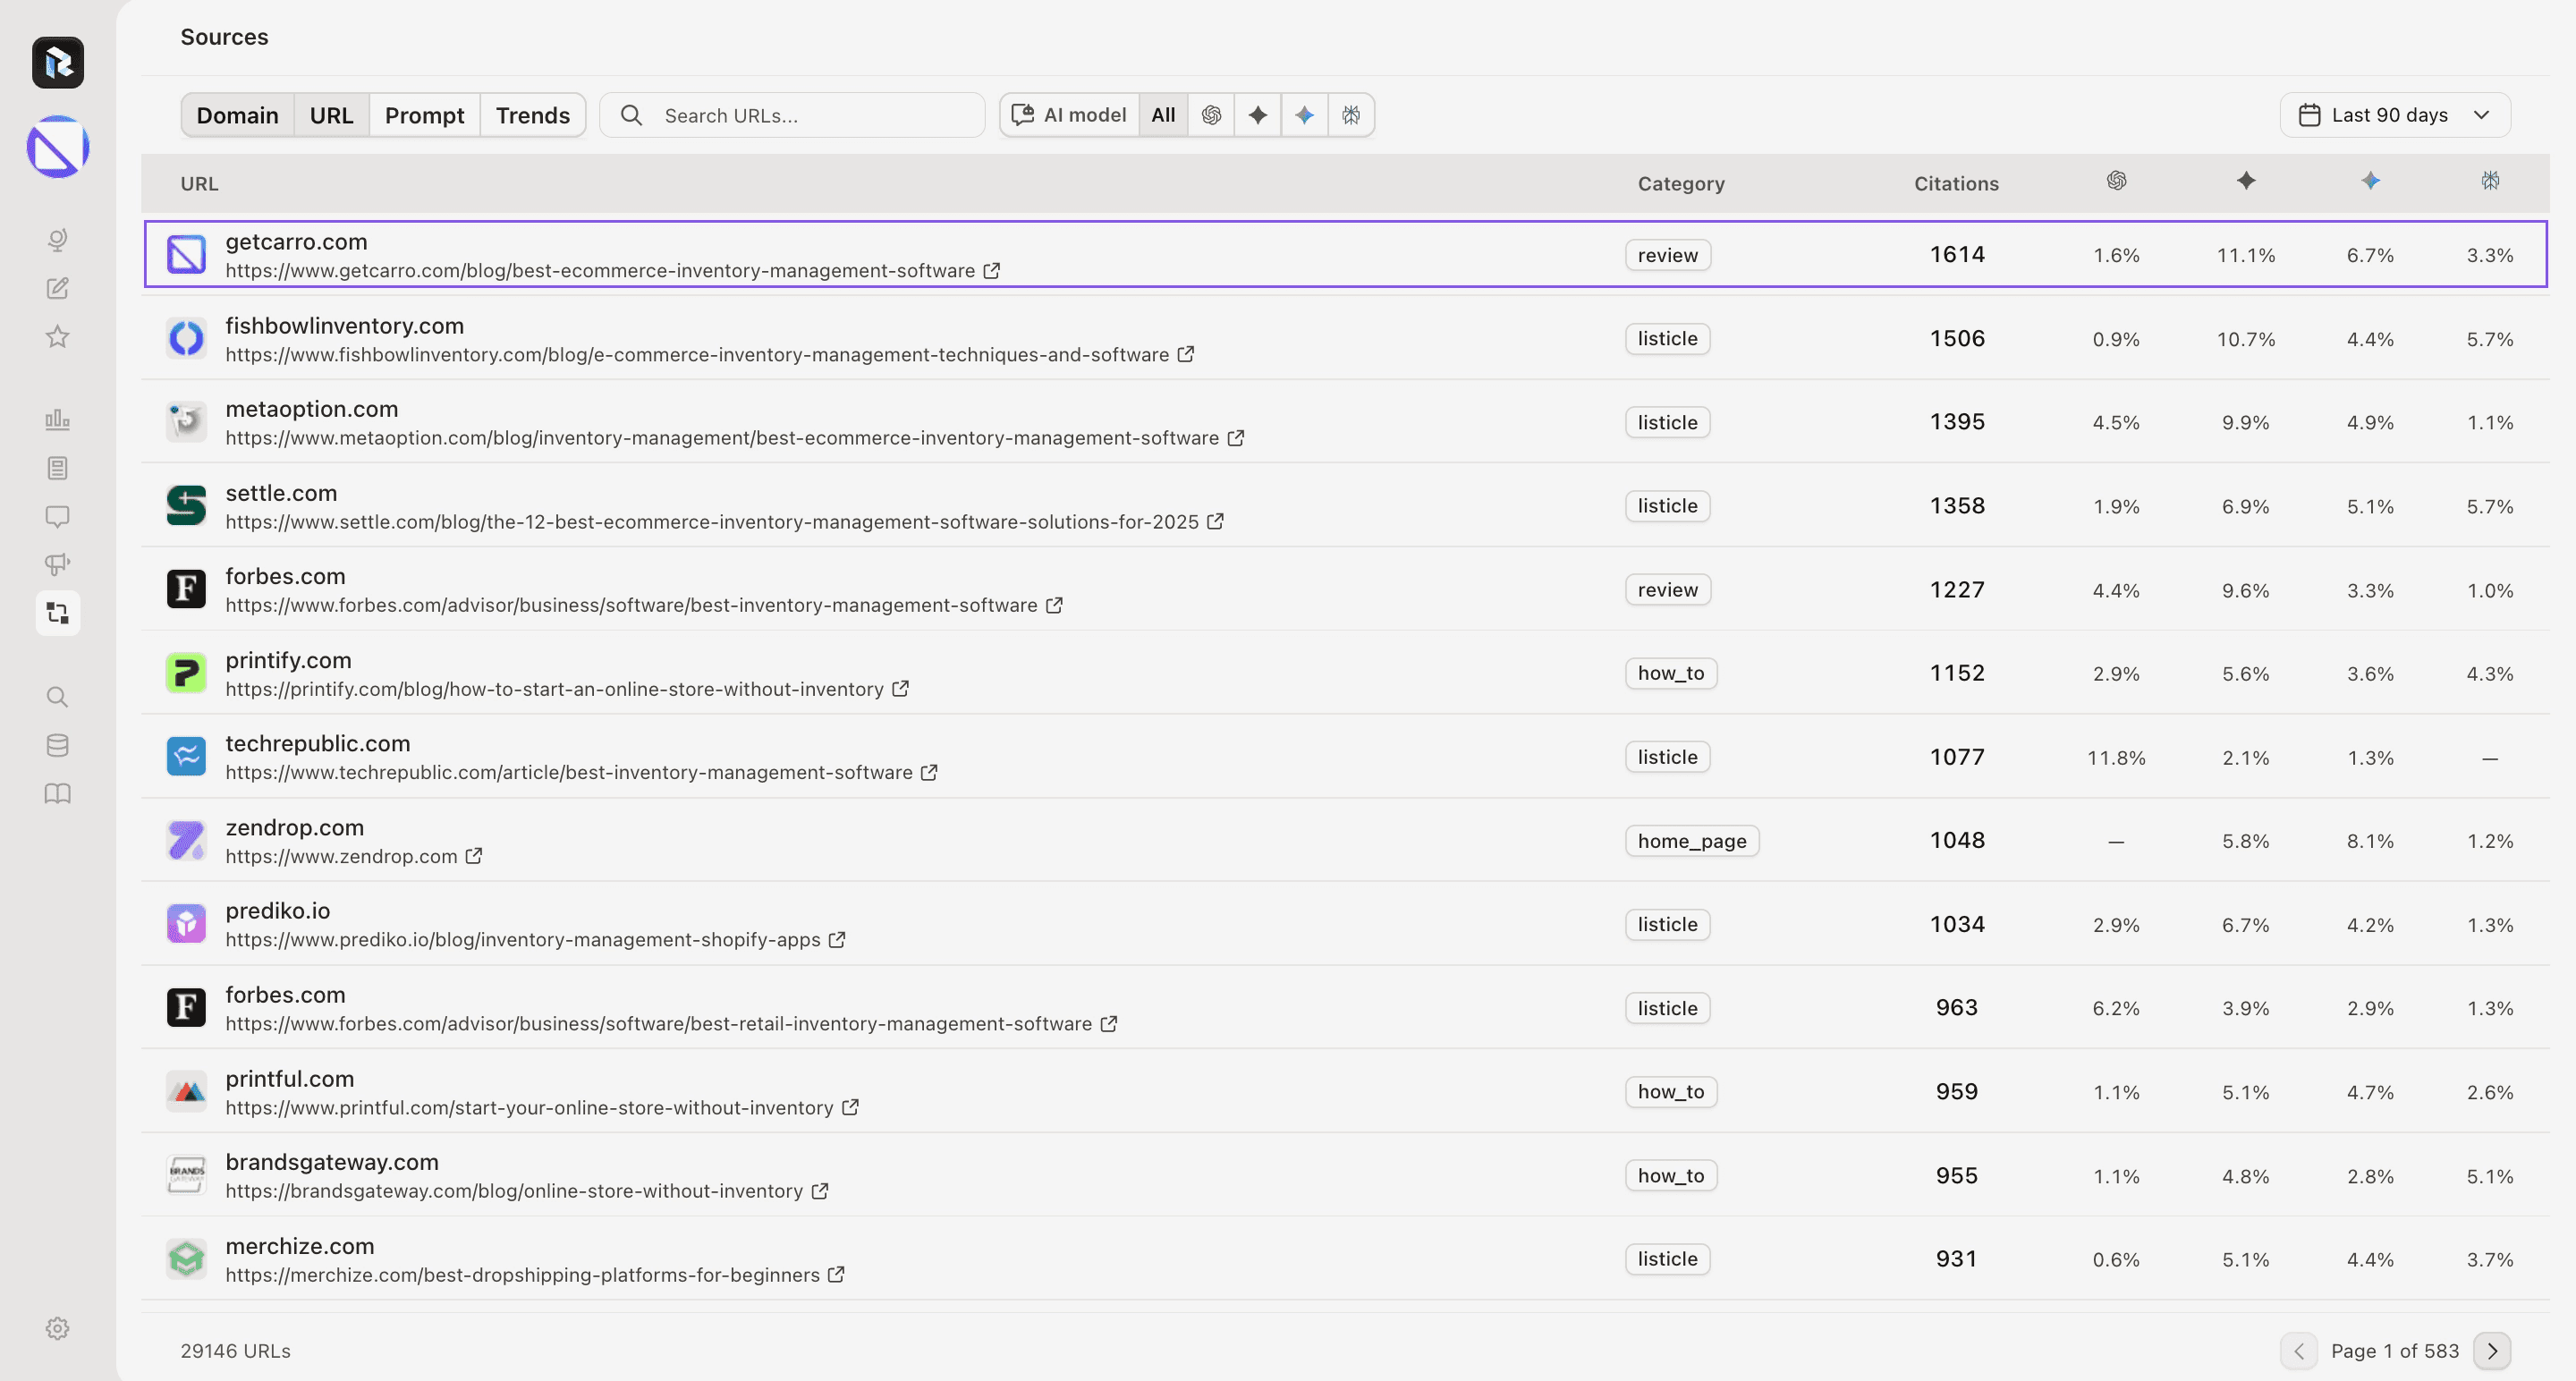This screenshot has height=1381, width=2576.
Task: Toggle the last AI model filter icon
Action: (x=1352, y=115)
